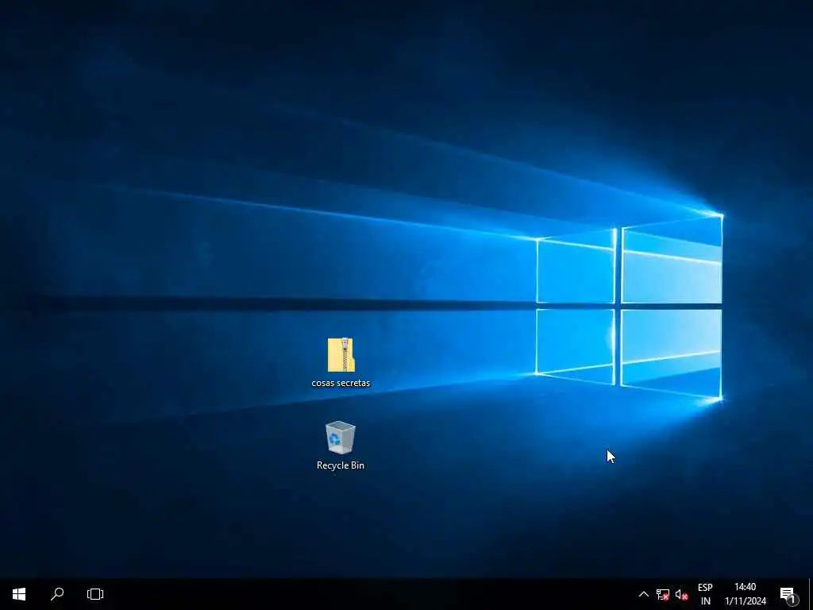Click the 'Recycle Bin' label text

pyautogui.click(x=340, y=465)
